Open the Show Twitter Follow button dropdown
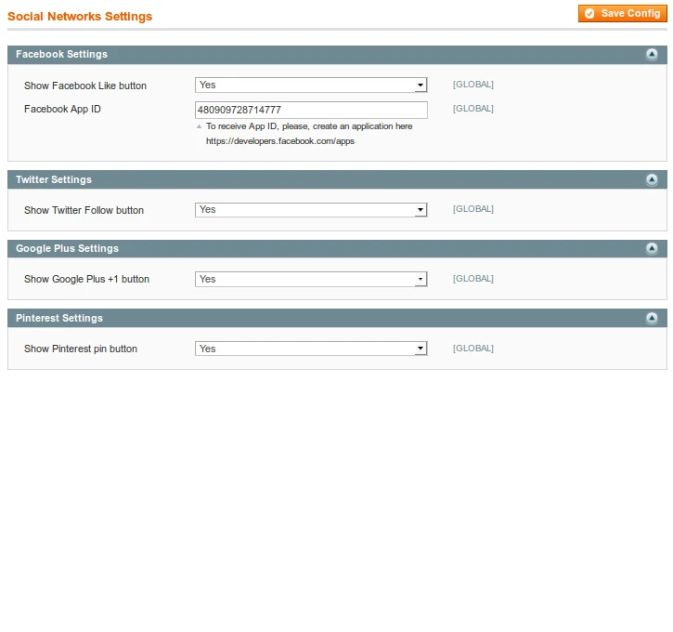Screen dimensions: 673x632 pyautogui.click(x=311, y=210)
